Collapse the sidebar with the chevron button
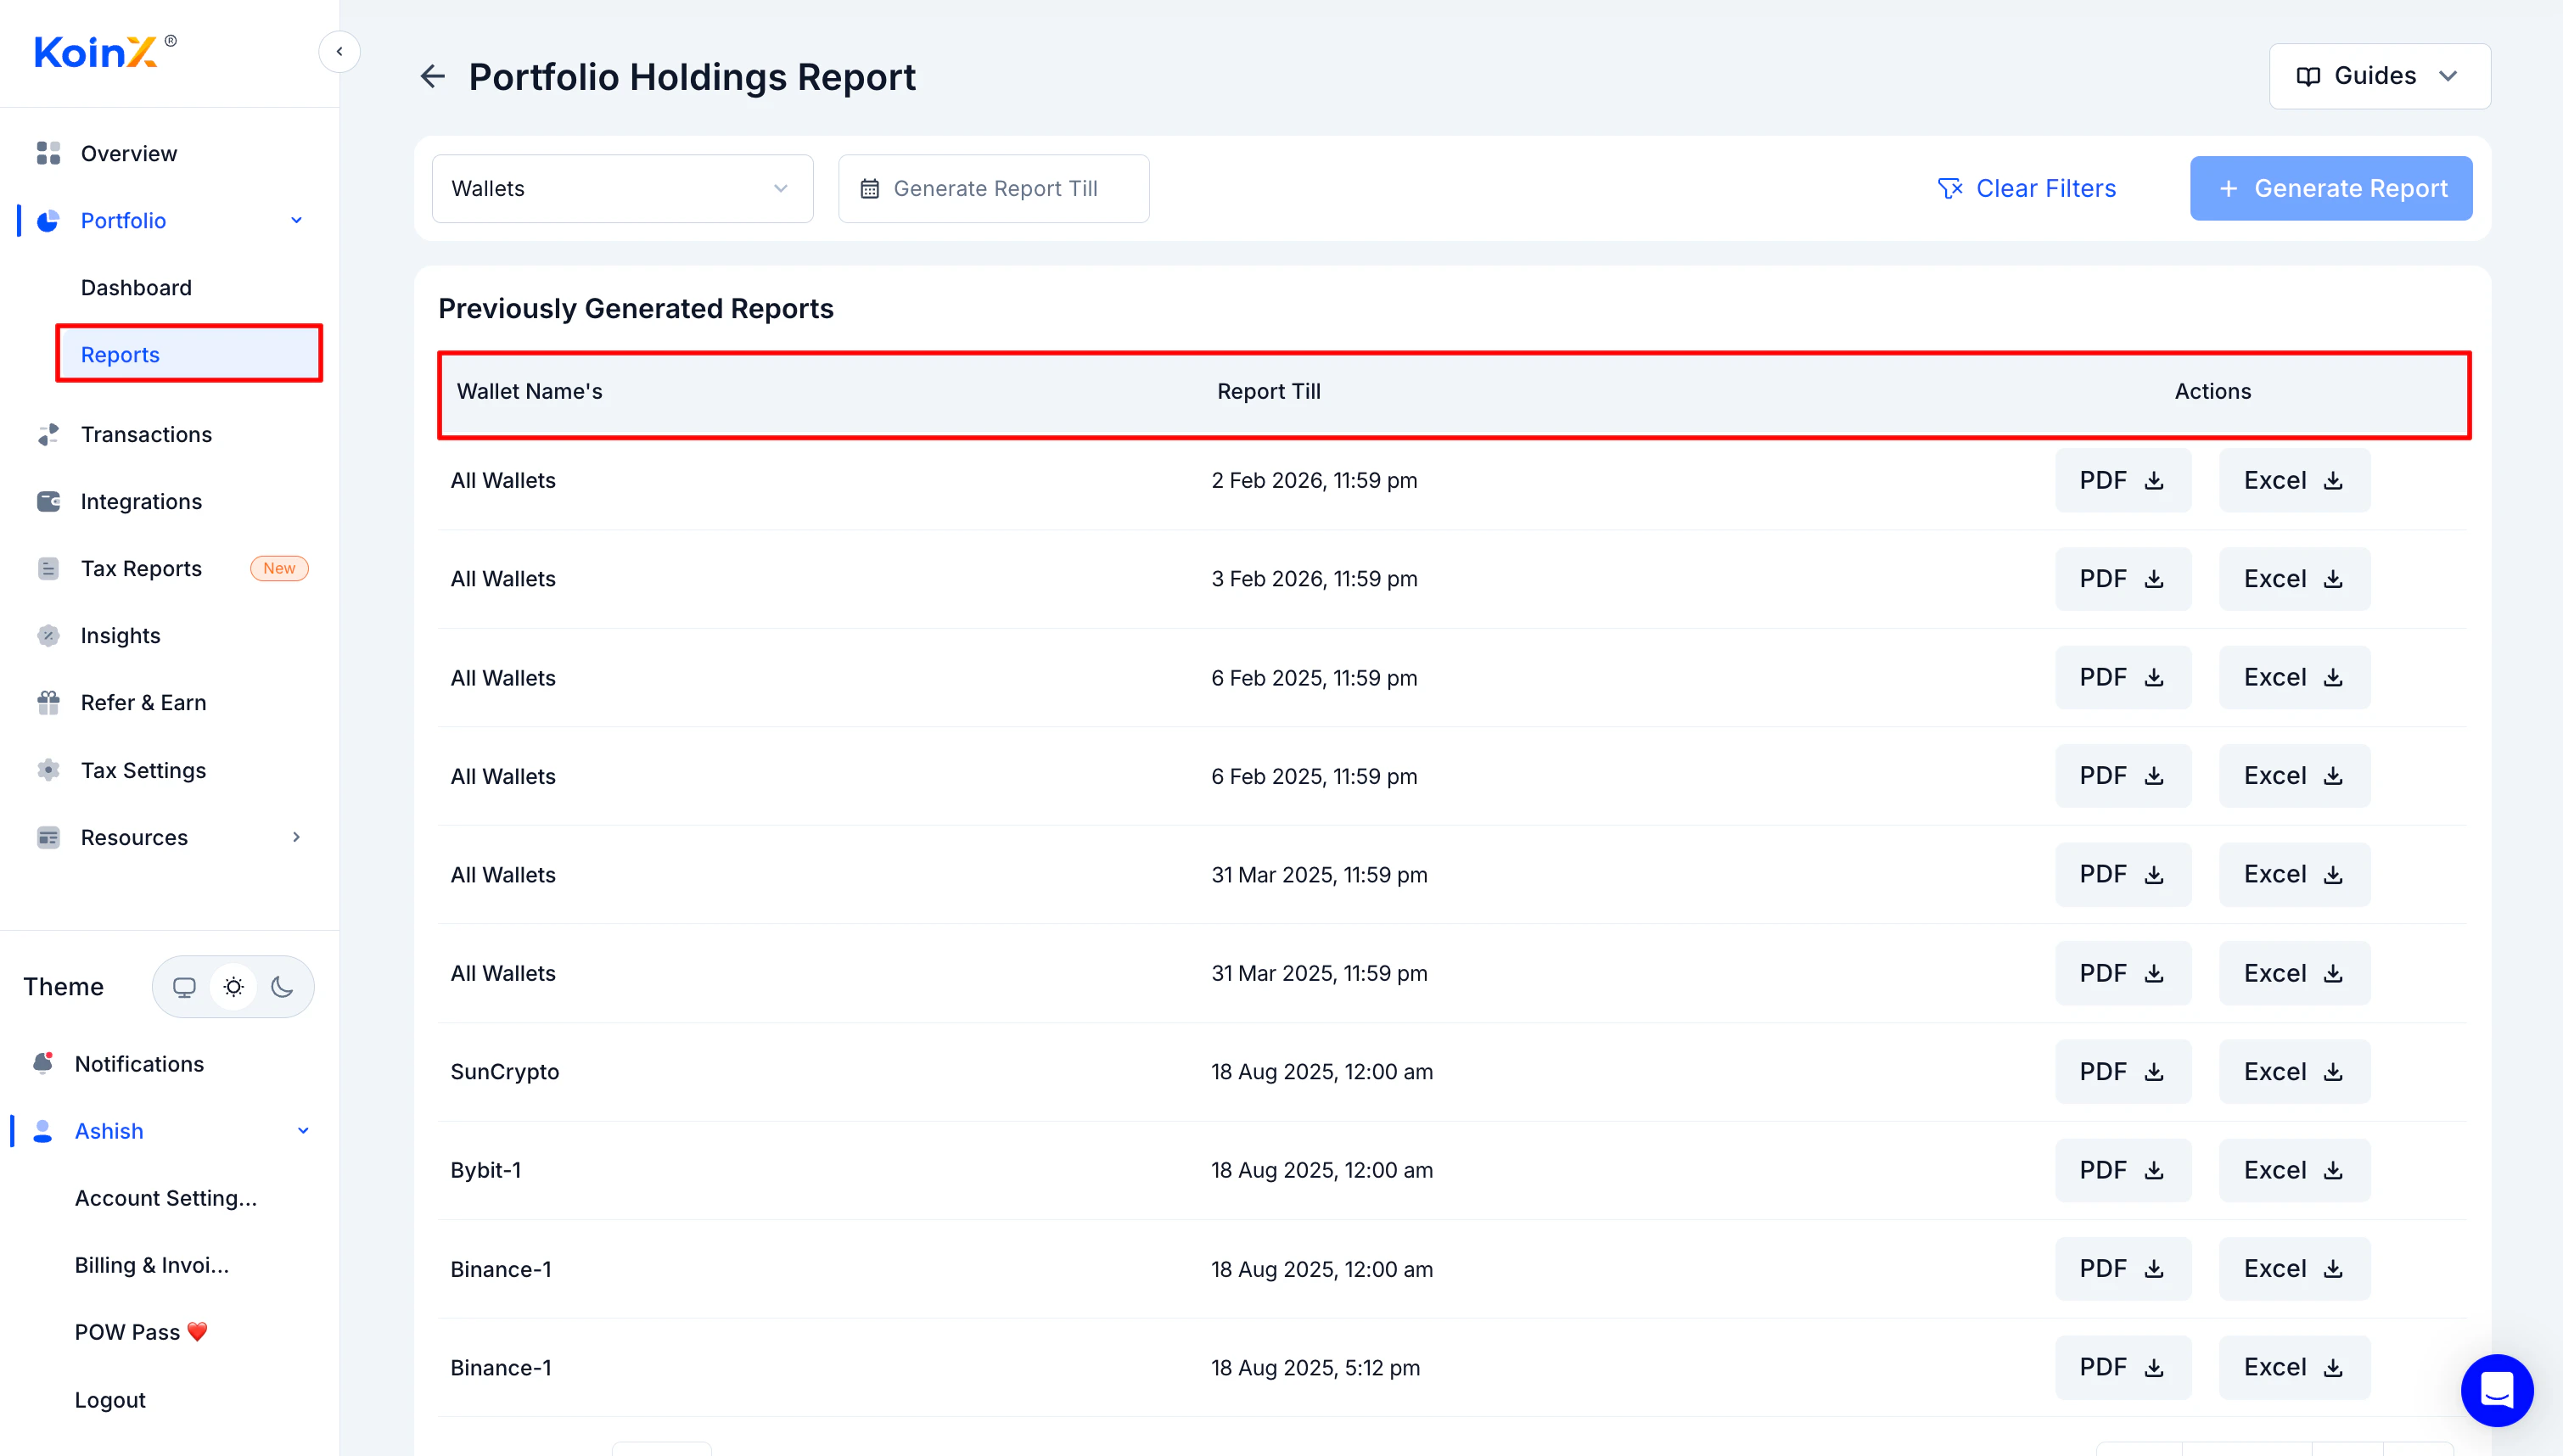 point(339,52)
